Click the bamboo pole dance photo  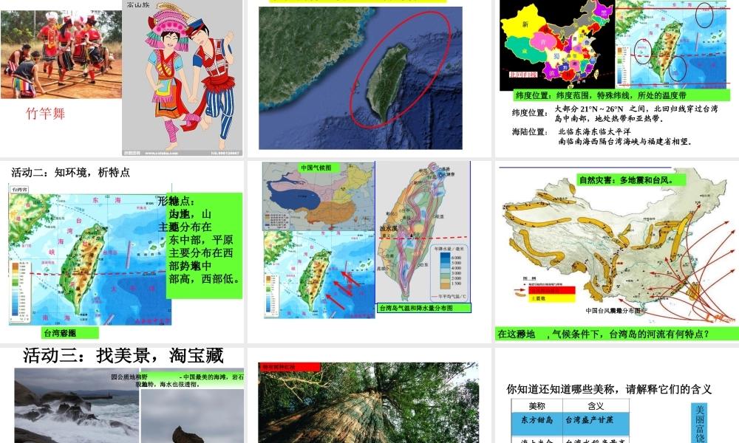tap(61, 55)
